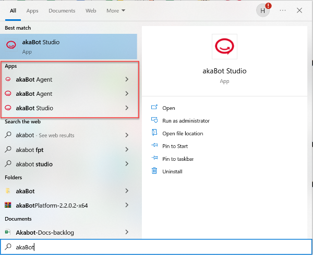Click the akaBot Studio icon under Apps
The height and width of the screenshot is (255, 313).
click(8, 108)
